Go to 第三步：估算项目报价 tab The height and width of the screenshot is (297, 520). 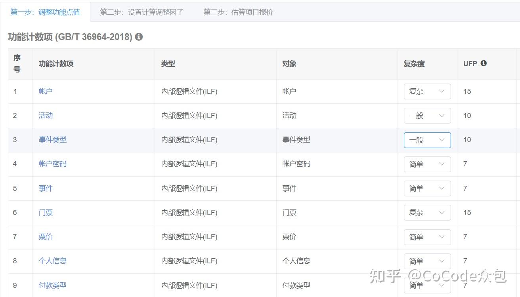238,12
